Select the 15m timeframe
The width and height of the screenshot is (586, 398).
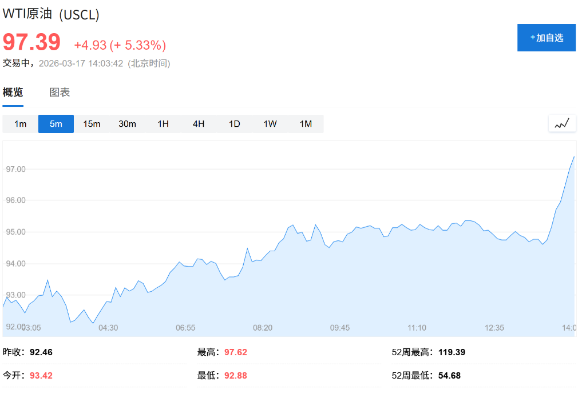click(92, 123)
